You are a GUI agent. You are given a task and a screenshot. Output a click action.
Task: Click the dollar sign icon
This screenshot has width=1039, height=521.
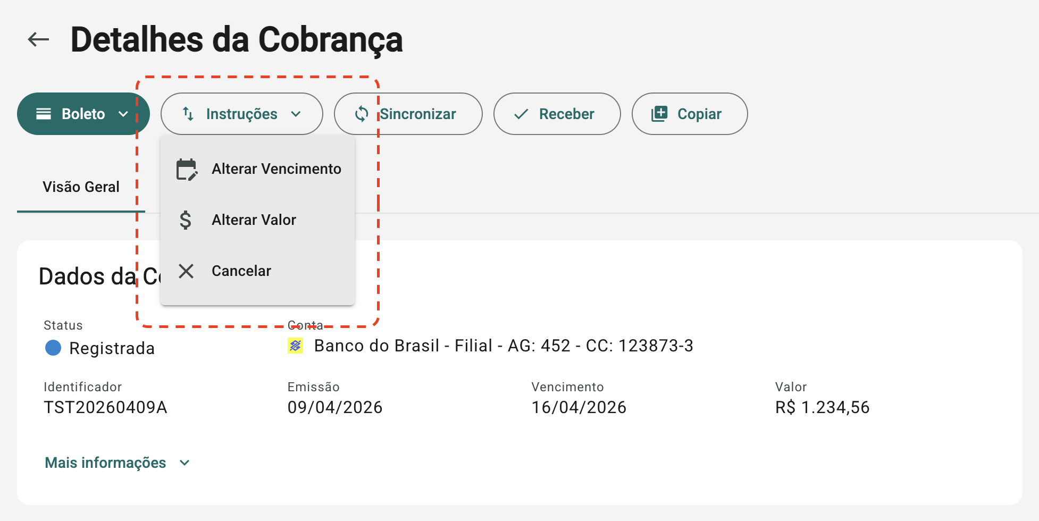[x=186, y=220]
